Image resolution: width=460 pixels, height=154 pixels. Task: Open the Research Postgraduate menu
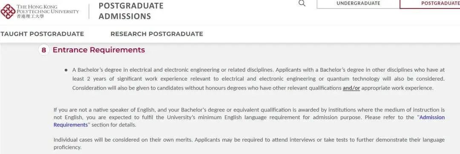(157, 34)
